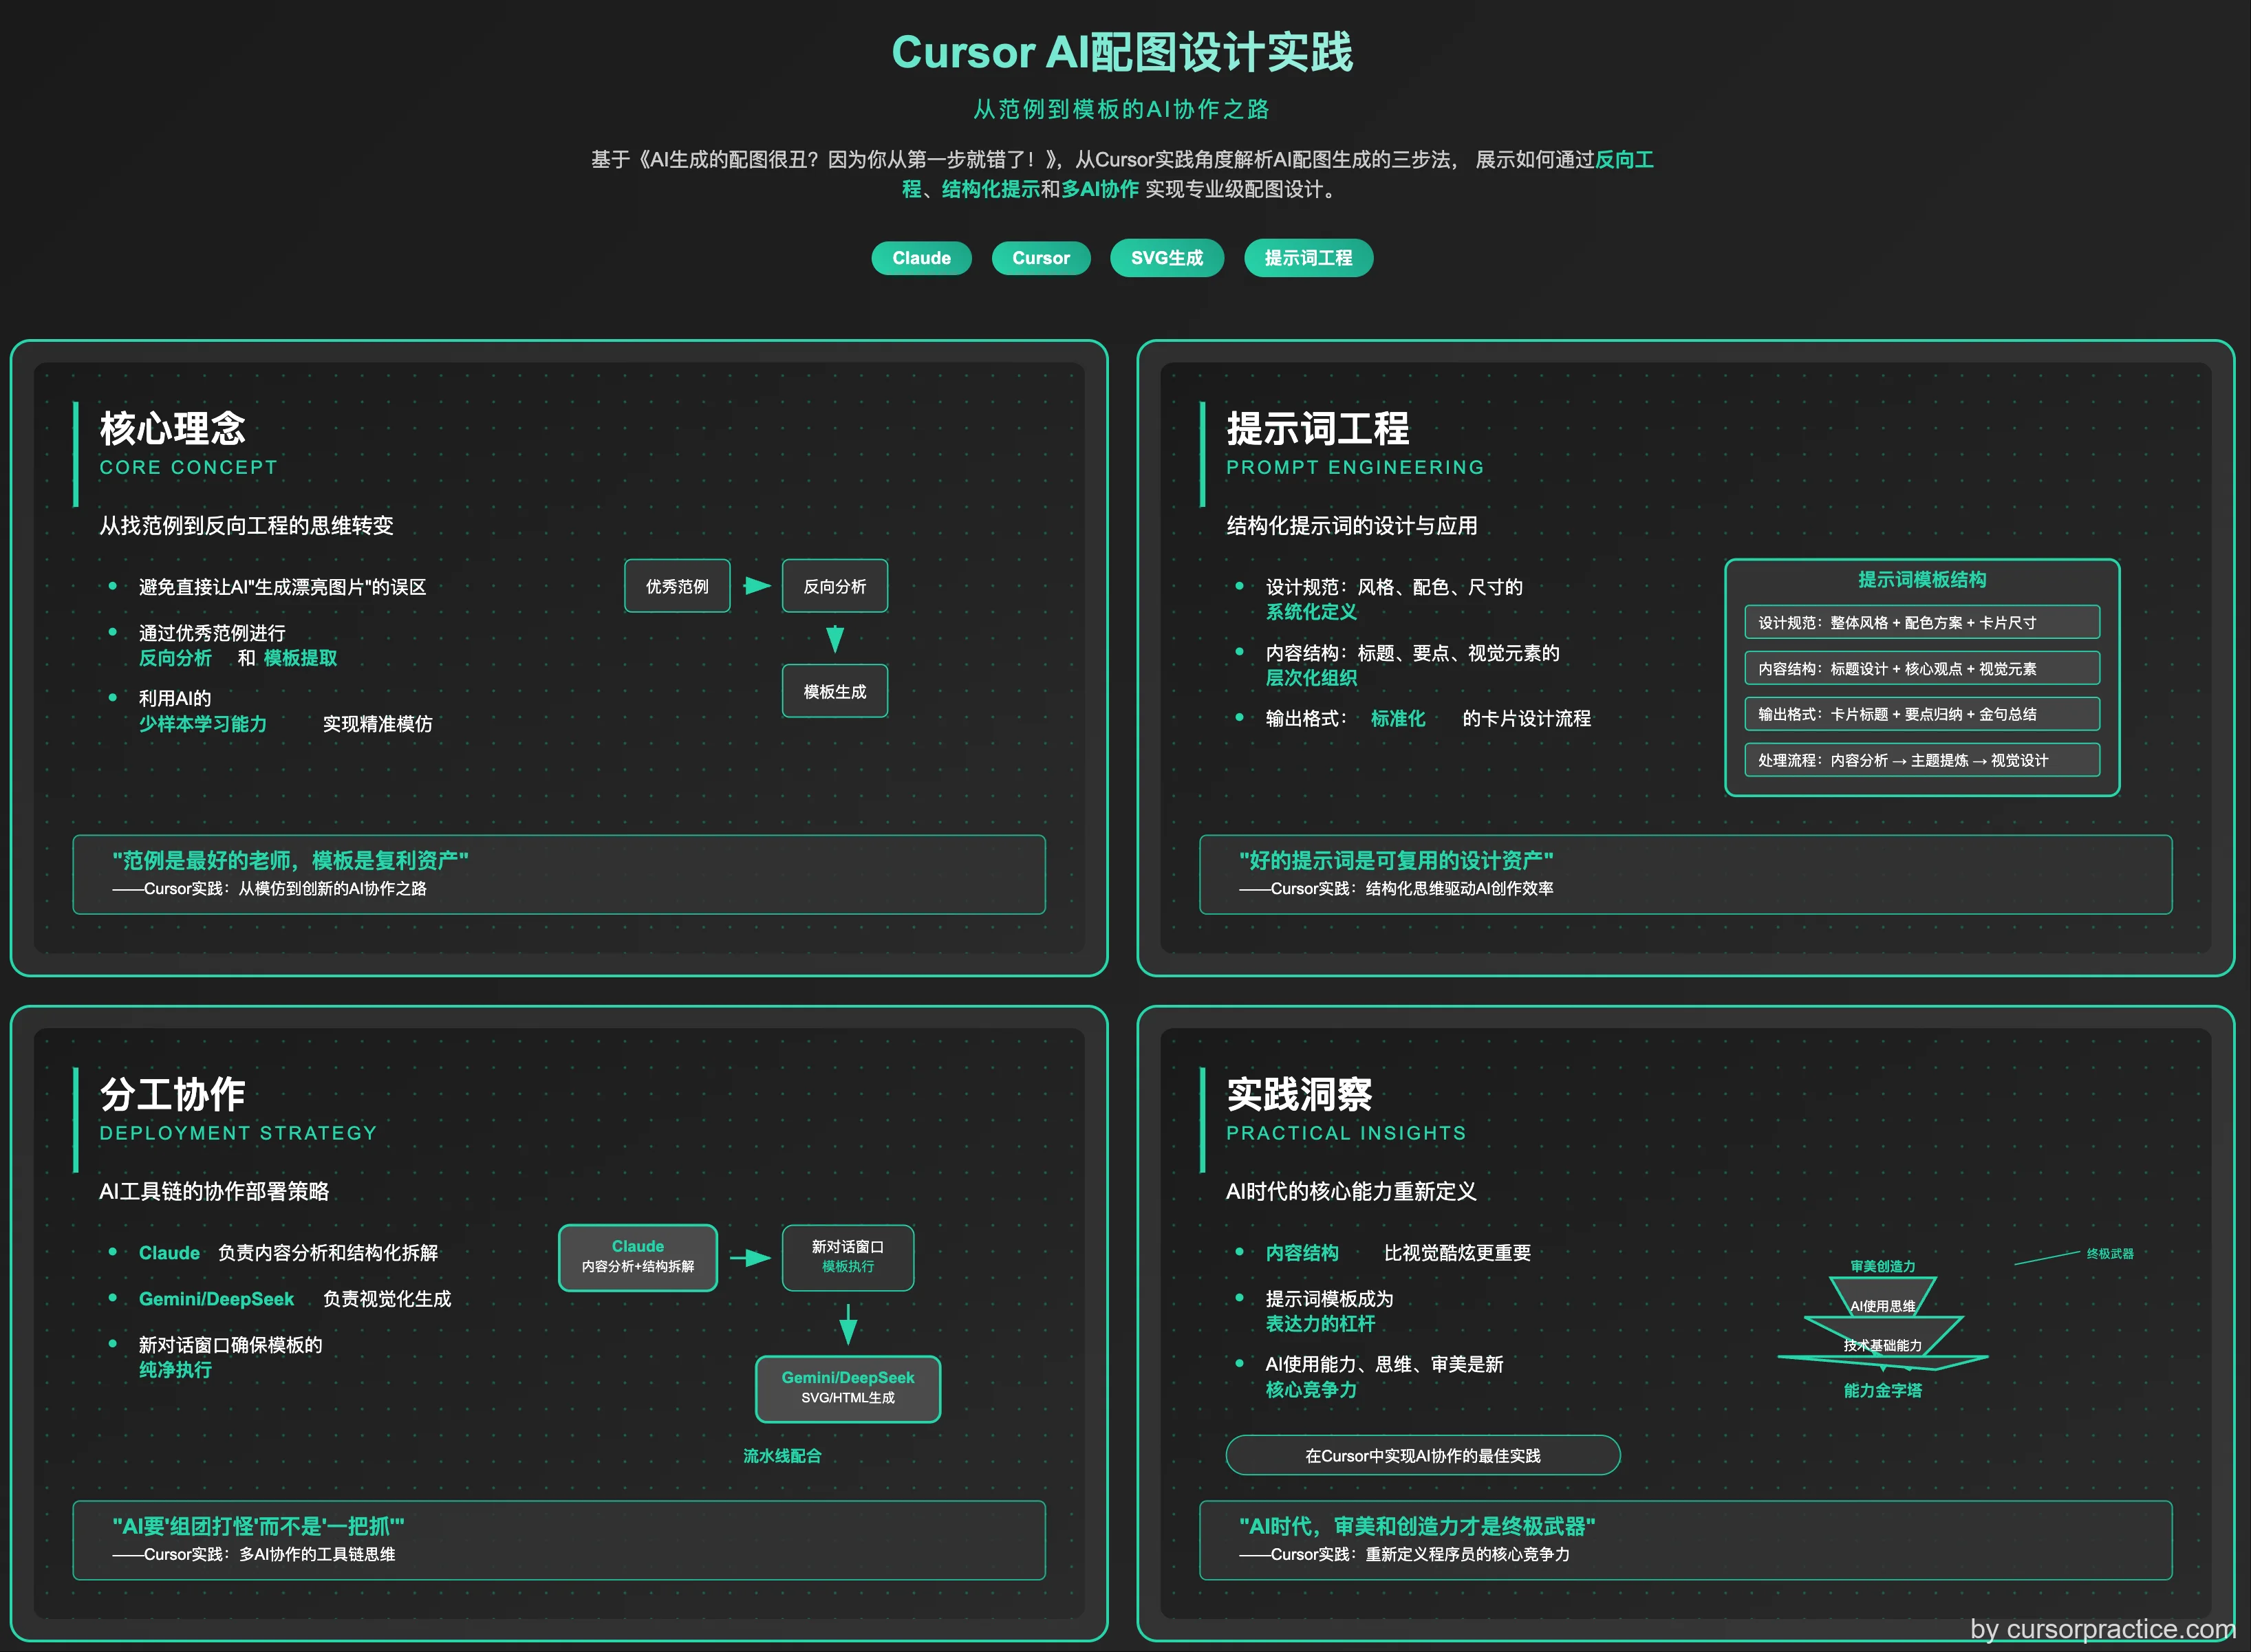
Task: Click the Gemini/DeepSeek bullet label
Action: coord(216,1298)
